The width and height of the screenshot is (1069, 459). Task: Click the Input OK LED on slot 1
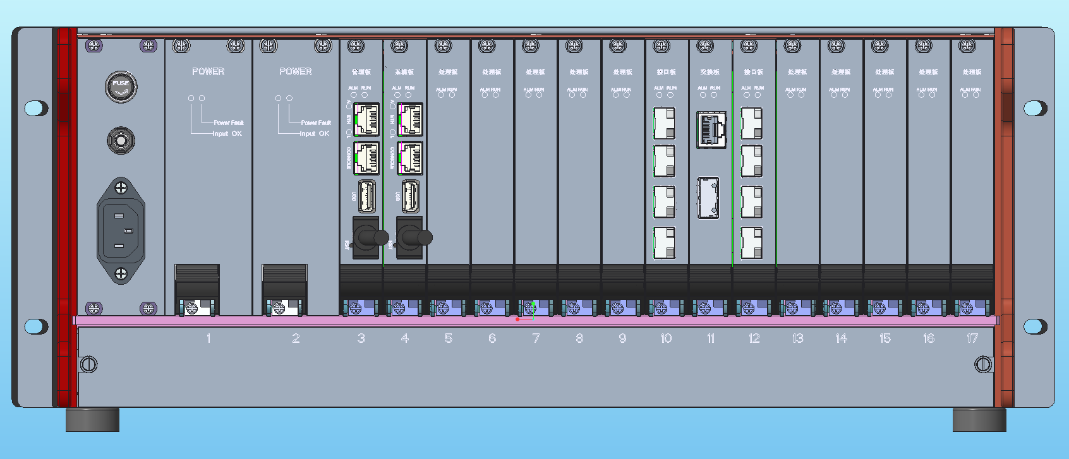(x=191, y=98)
